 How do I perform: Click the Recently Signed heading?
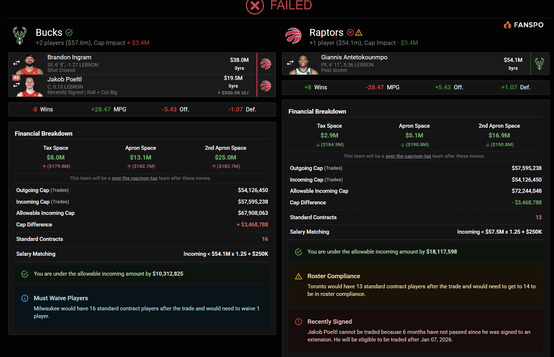point(330,322)
